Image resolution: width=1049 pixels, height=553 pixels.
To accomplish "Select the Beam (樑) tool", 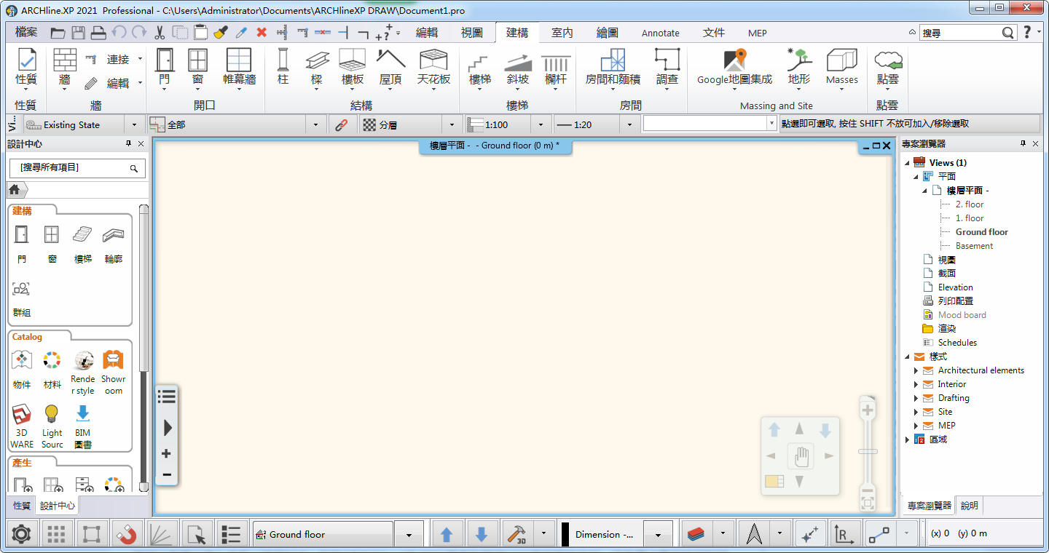I will click(x=317, y=67).
